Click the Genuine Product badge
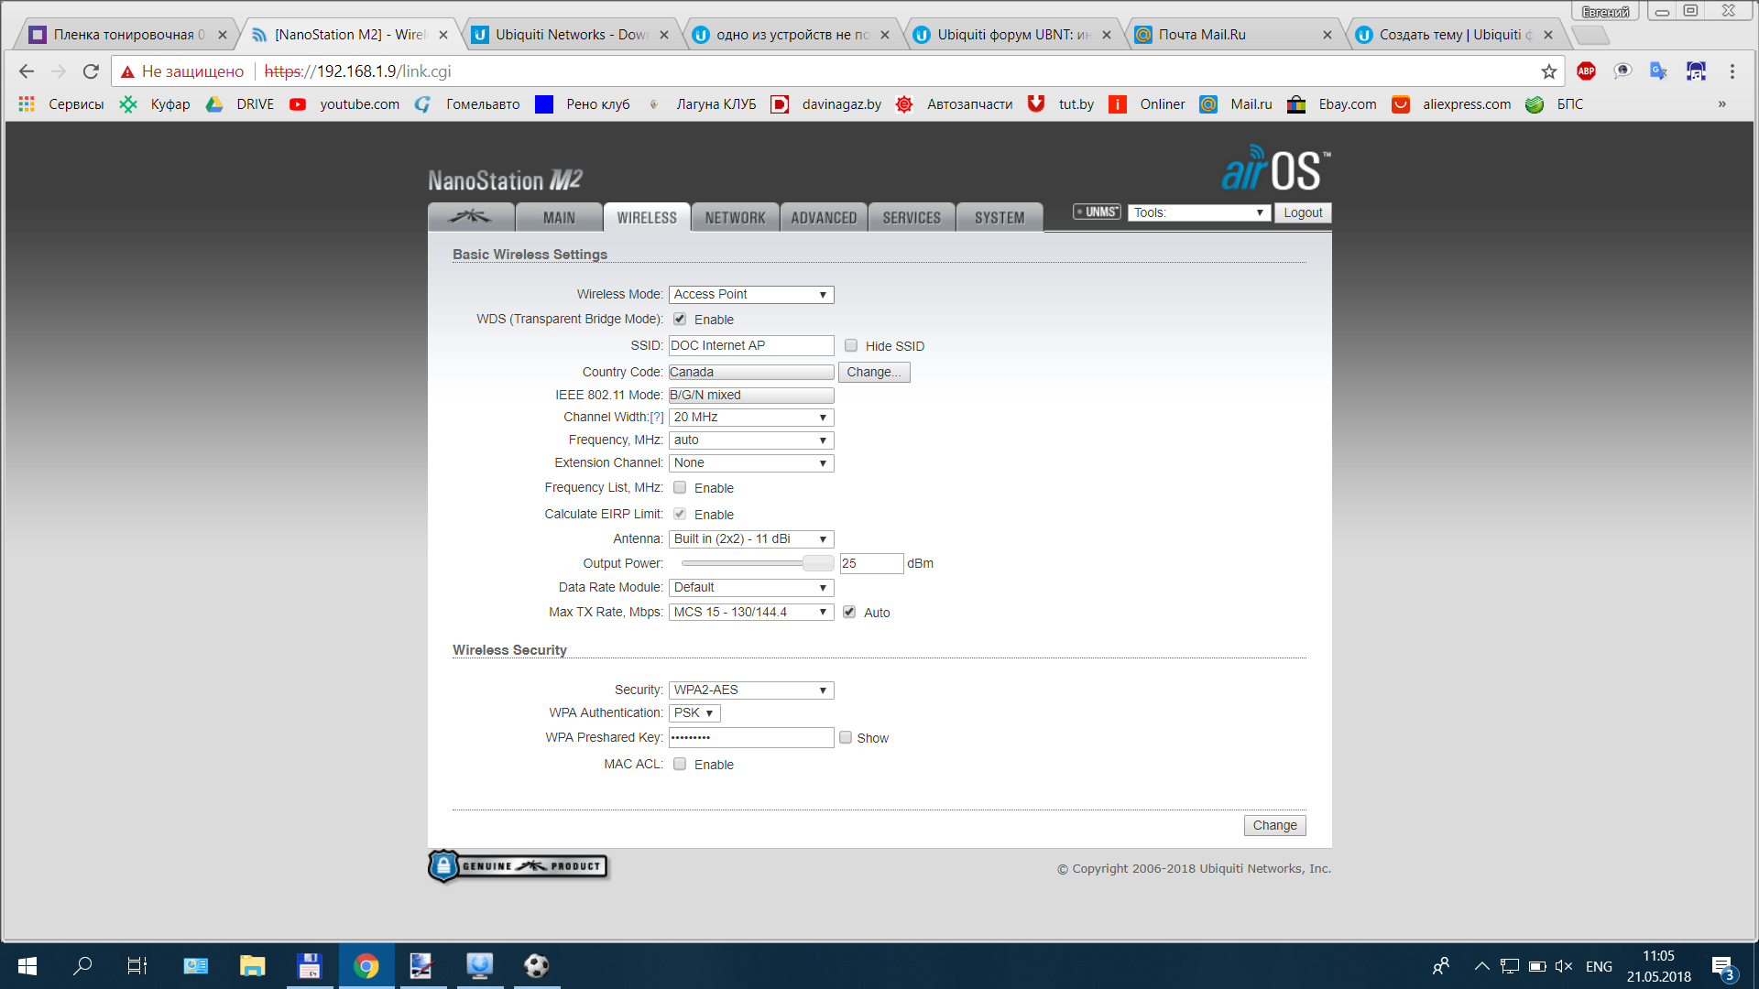This screenshot has height=989, width=1759. pyautogui.click(x=518, y=865)
